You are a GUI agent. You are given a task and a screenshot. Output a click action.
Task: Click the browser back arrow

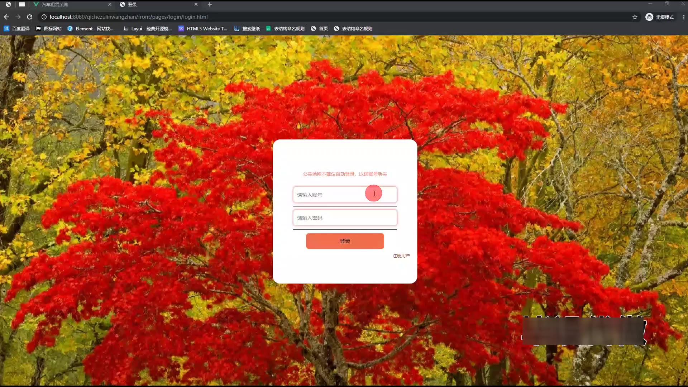[6, 17]
